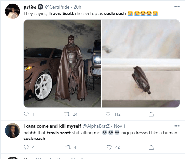Open the @AlphaBratZ handle link

[x=96, y=126]
